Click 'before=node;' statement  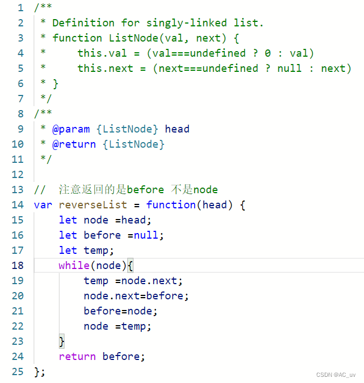[x=121, y=311]
